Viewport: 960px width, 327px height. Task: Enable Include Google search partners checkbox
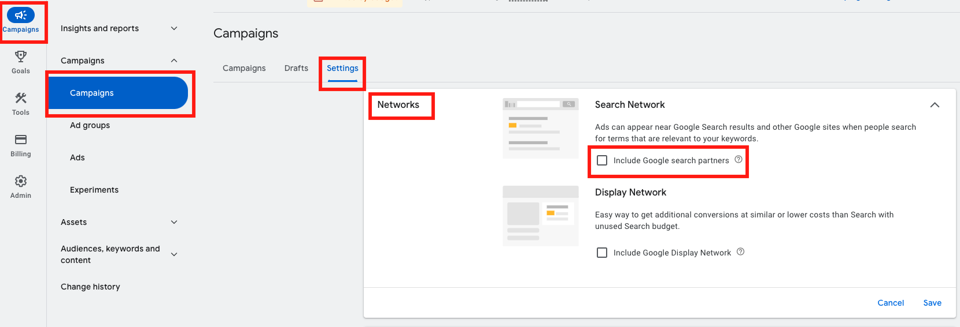tap(602, 160)
